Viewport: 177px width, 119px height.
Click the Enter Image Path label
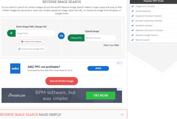point(31,26)
